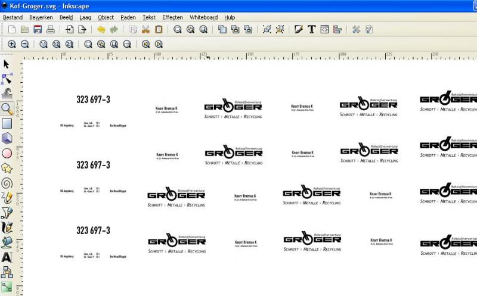This screenshot has width=477, height=296.
Task: Undo the last action with the yellow arrow
Action: (x=101, y=29)
